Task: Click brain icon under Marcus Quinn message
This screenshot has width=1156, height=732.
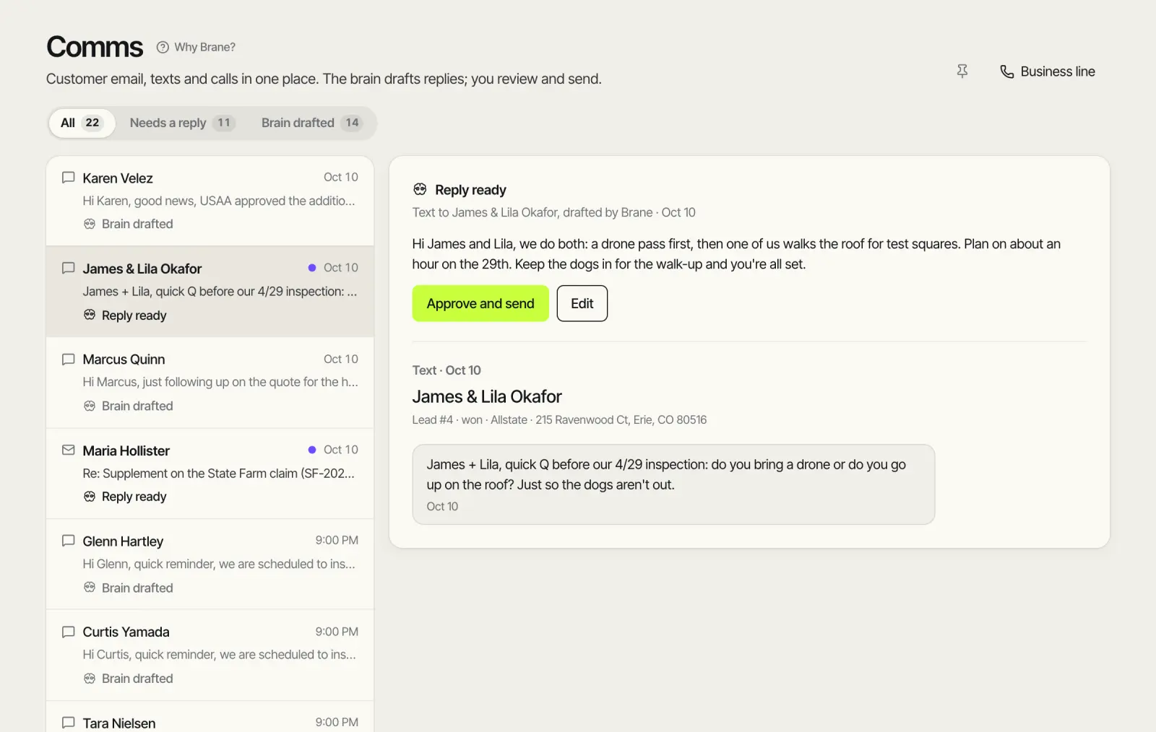Action: coord(90,406)
